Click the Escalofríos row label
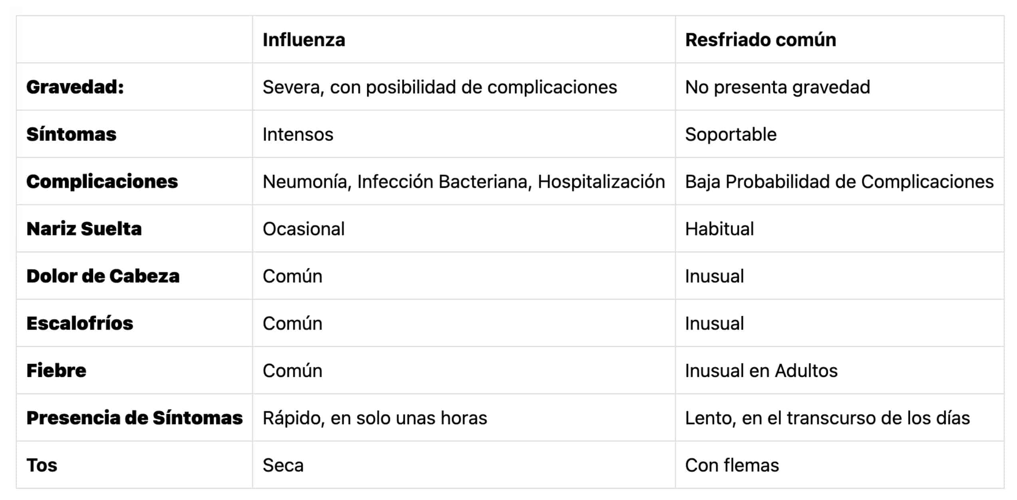This screenshot has height=500, width=1017. [80, 324]
